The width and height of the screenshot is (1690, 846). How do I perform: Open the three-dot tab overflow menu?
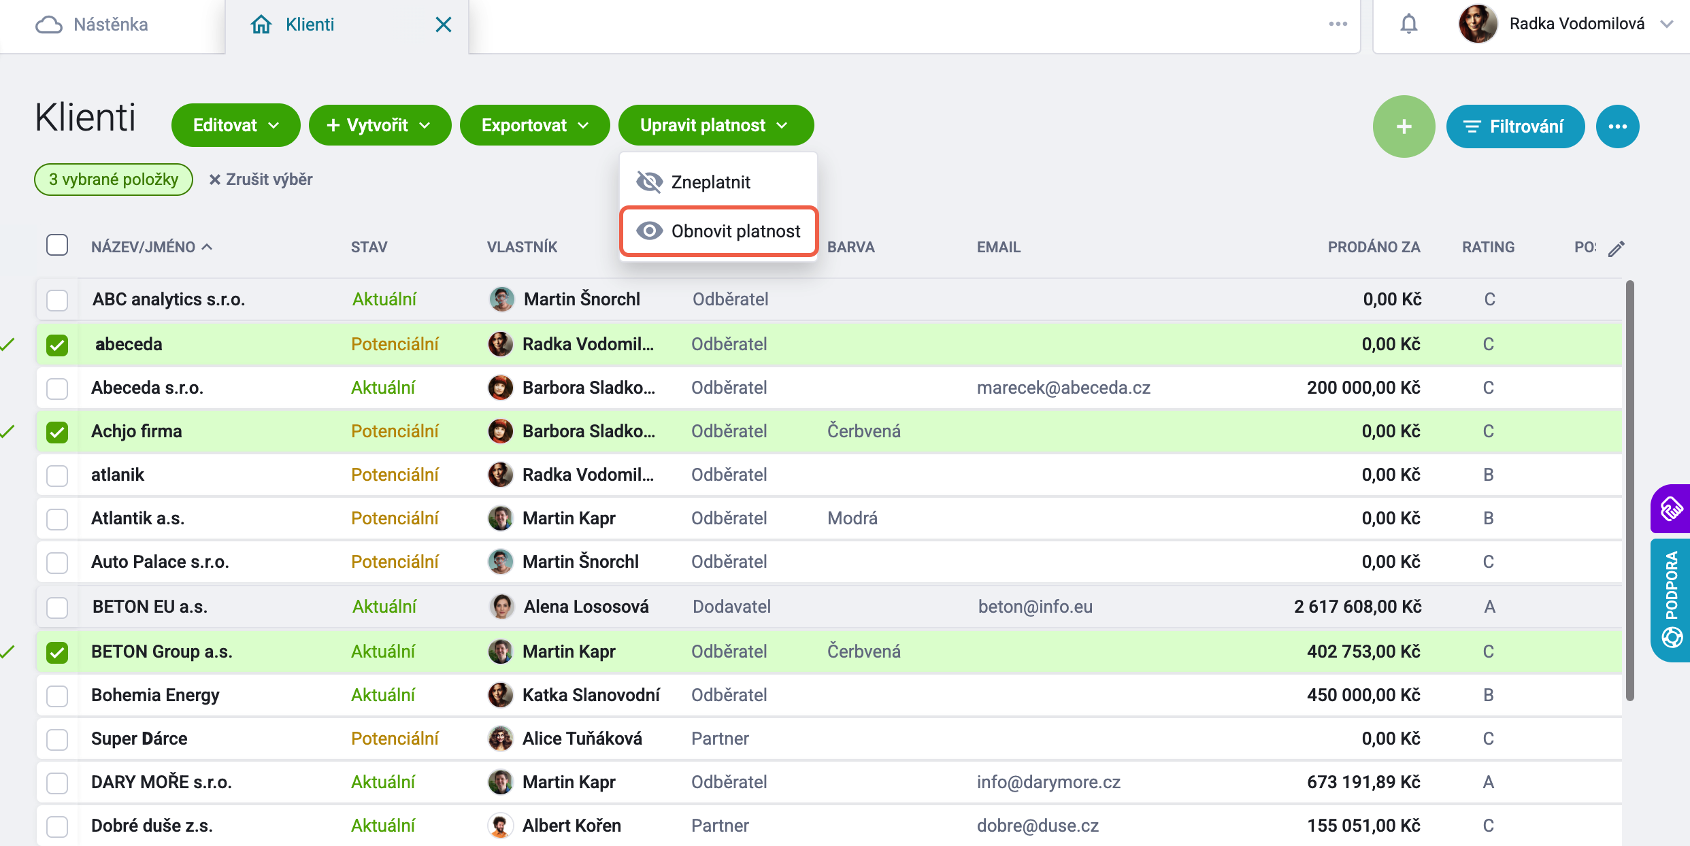point(1338,24)
